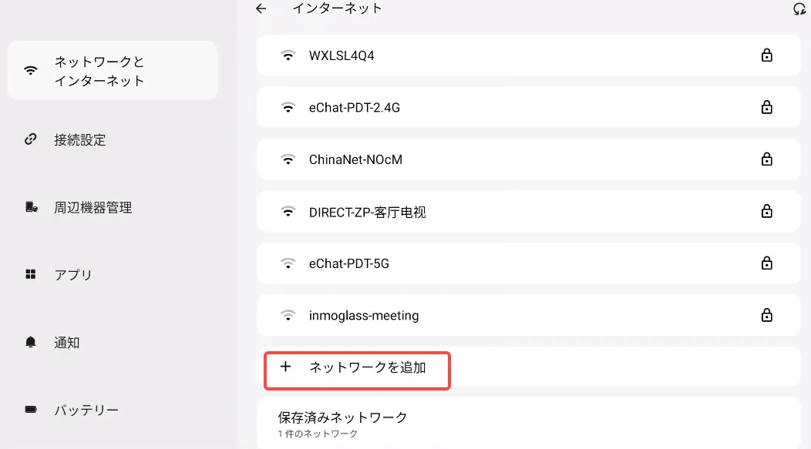Screen dimensions: 811x449
Task: Open 通知 settings
Action: [66, 343]
